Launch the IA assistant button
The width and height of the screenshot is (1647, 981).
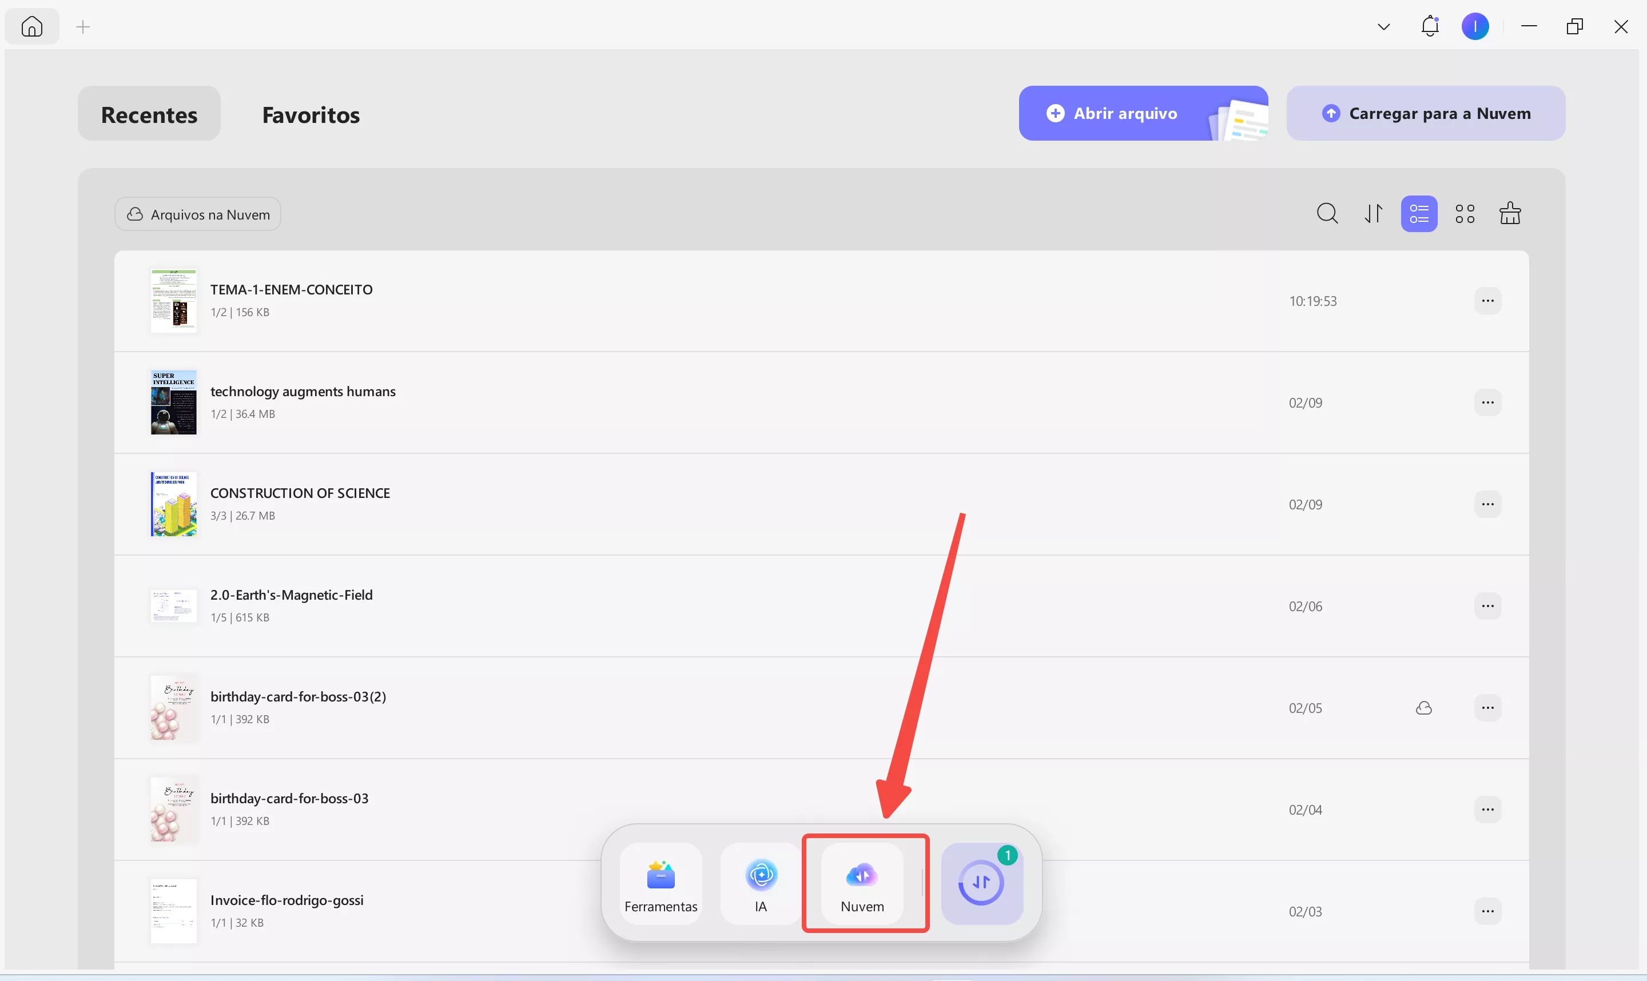click(x=761, y=883)
